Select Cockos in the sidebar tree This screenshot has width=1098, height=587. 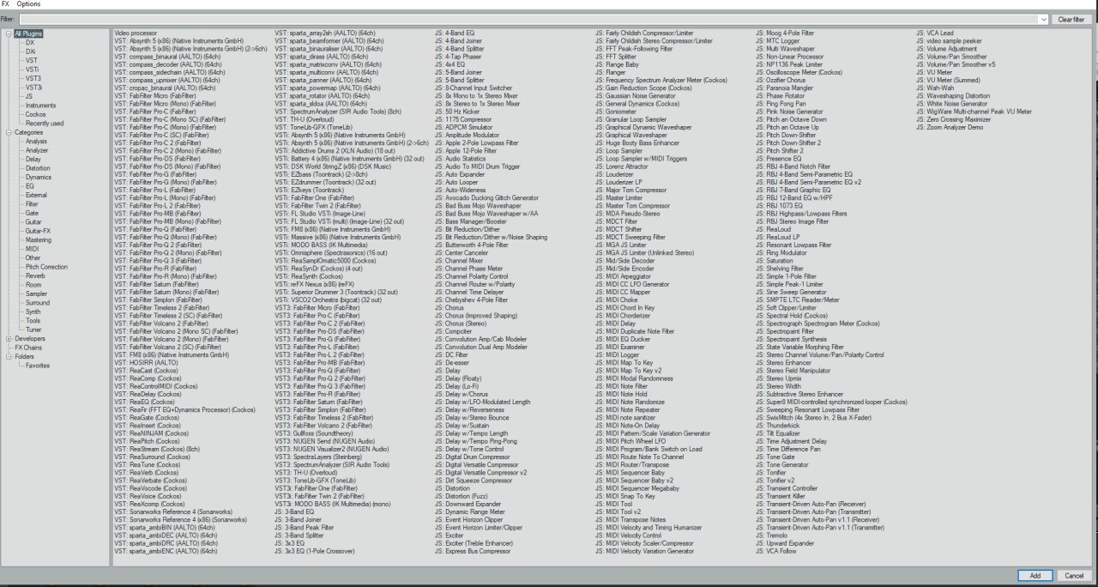click(35, 114)
